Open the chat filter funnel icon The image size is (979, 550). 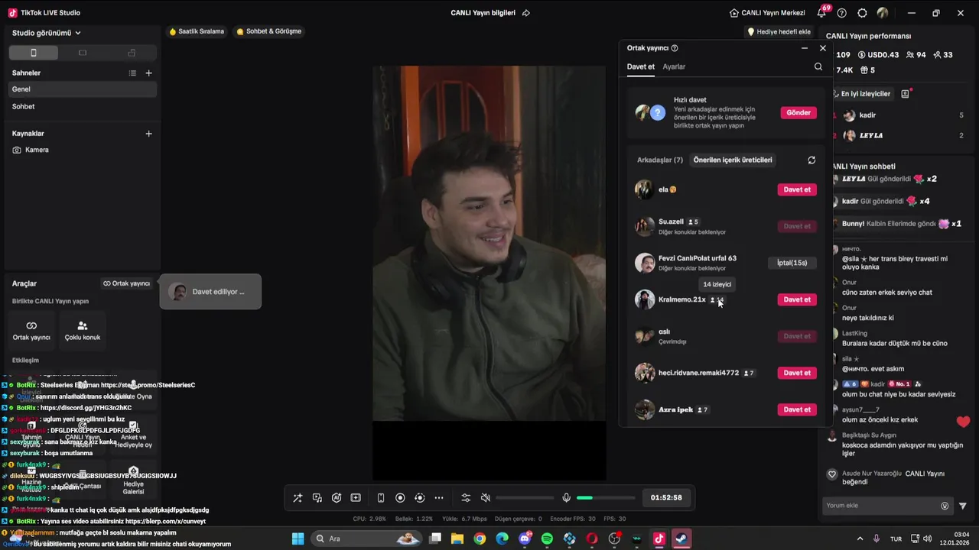(x=963, y=506)
